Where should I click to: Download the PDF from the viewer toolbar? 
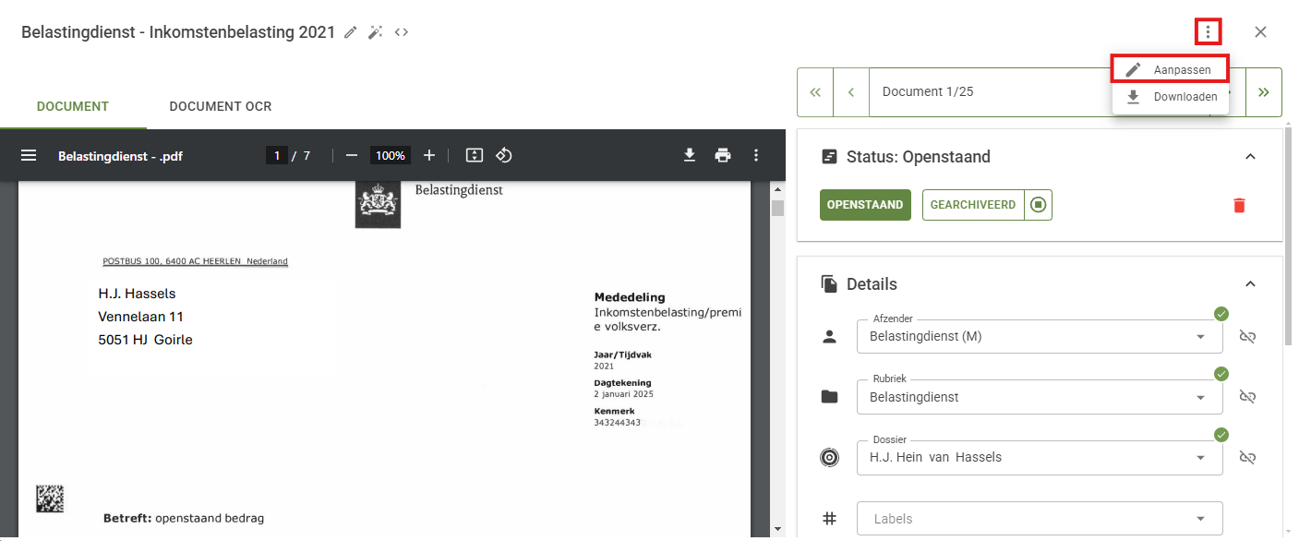click(689, 155)
